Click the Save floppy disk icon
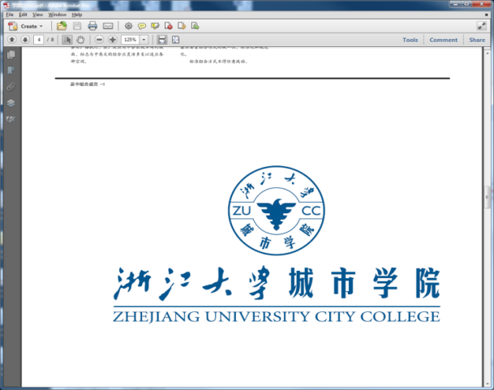 coord(77,26)
